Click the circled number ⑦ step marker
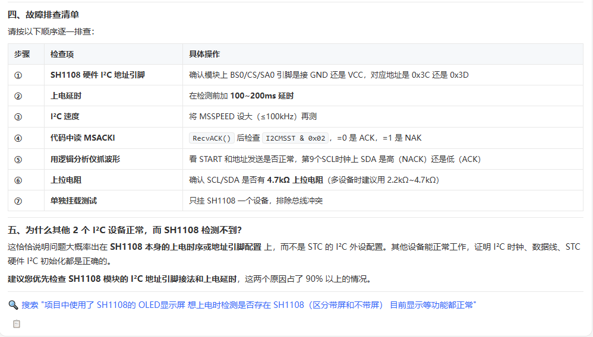The image size is (593, 337). 18,201
